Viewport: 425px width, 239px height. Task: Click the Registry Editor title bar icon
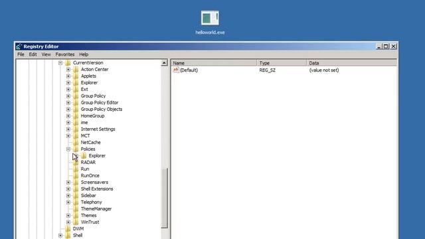click(x=19, y=46)
